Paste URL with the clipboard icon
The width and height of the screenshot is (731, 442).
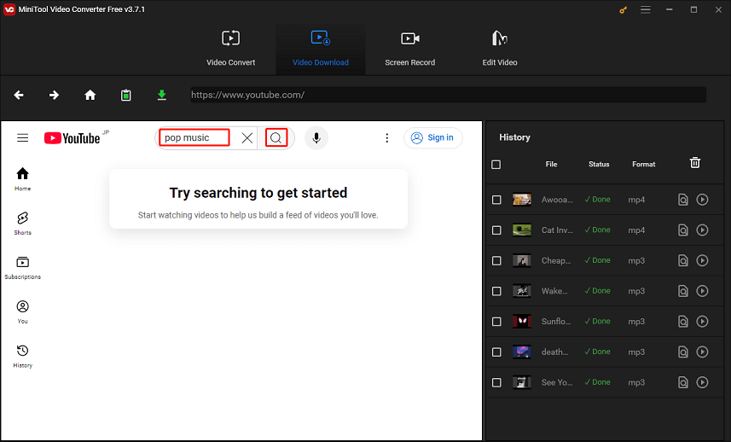[x=126, y=95]
